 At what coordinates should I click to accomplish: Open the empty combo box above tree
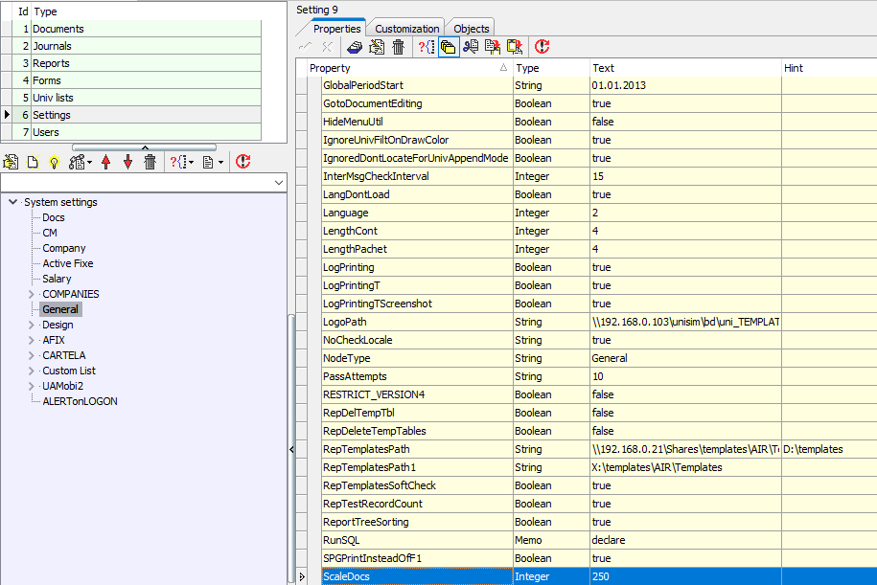[x=144, y=183]
